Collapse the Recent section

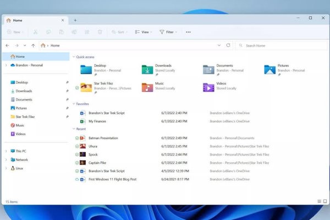[74, 129]
